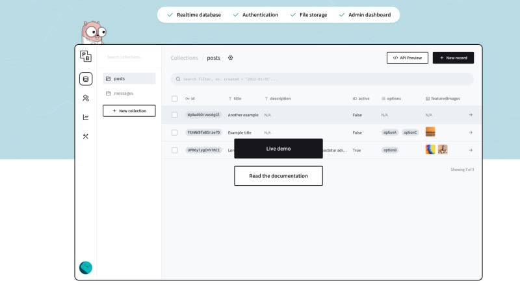Click the PocketBase logo icon
This screenshot has height=287, width=520.
86,57
